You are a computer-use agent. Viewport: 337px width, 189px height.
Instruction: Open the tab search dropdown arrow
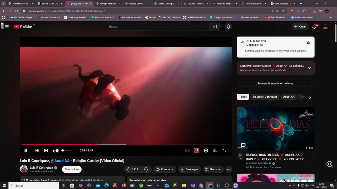[3, 4]
